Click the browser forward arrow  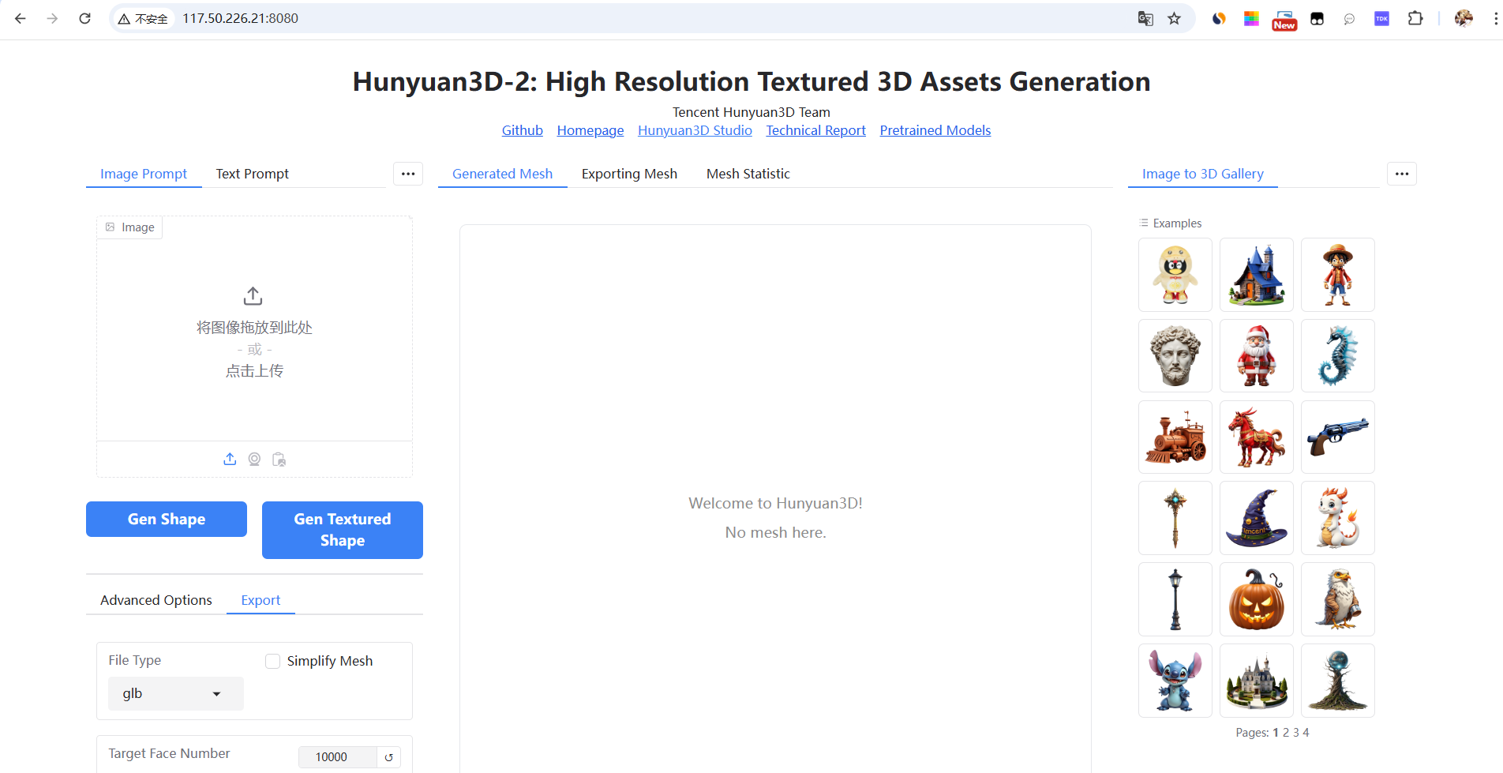[x=52, y=18]
